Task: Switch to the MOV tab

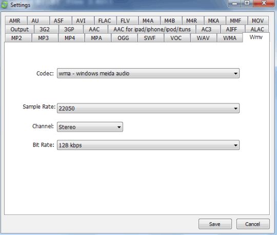Action: pos(258,20)
